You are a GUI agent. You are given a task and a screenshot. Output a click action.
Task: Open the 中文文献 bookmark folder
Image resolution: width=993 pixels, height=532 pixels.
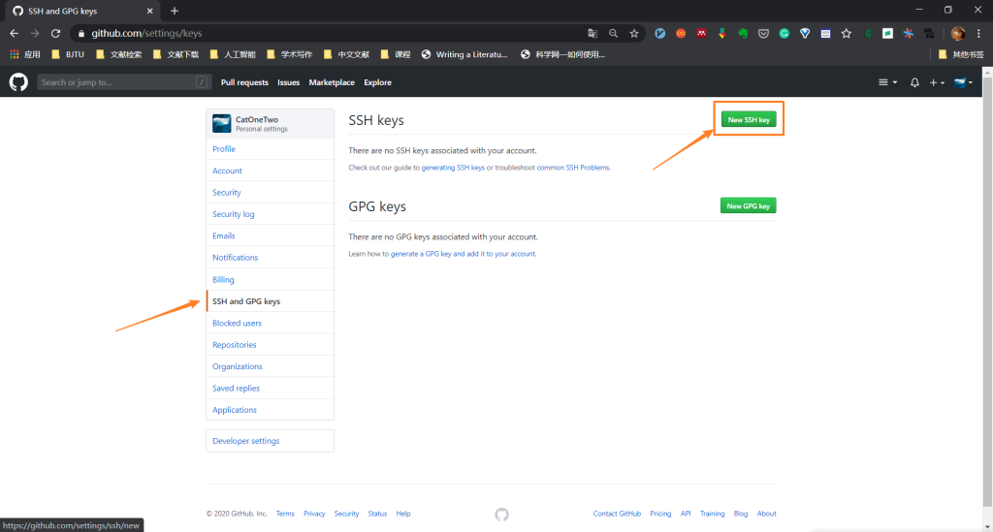point(346,54)
